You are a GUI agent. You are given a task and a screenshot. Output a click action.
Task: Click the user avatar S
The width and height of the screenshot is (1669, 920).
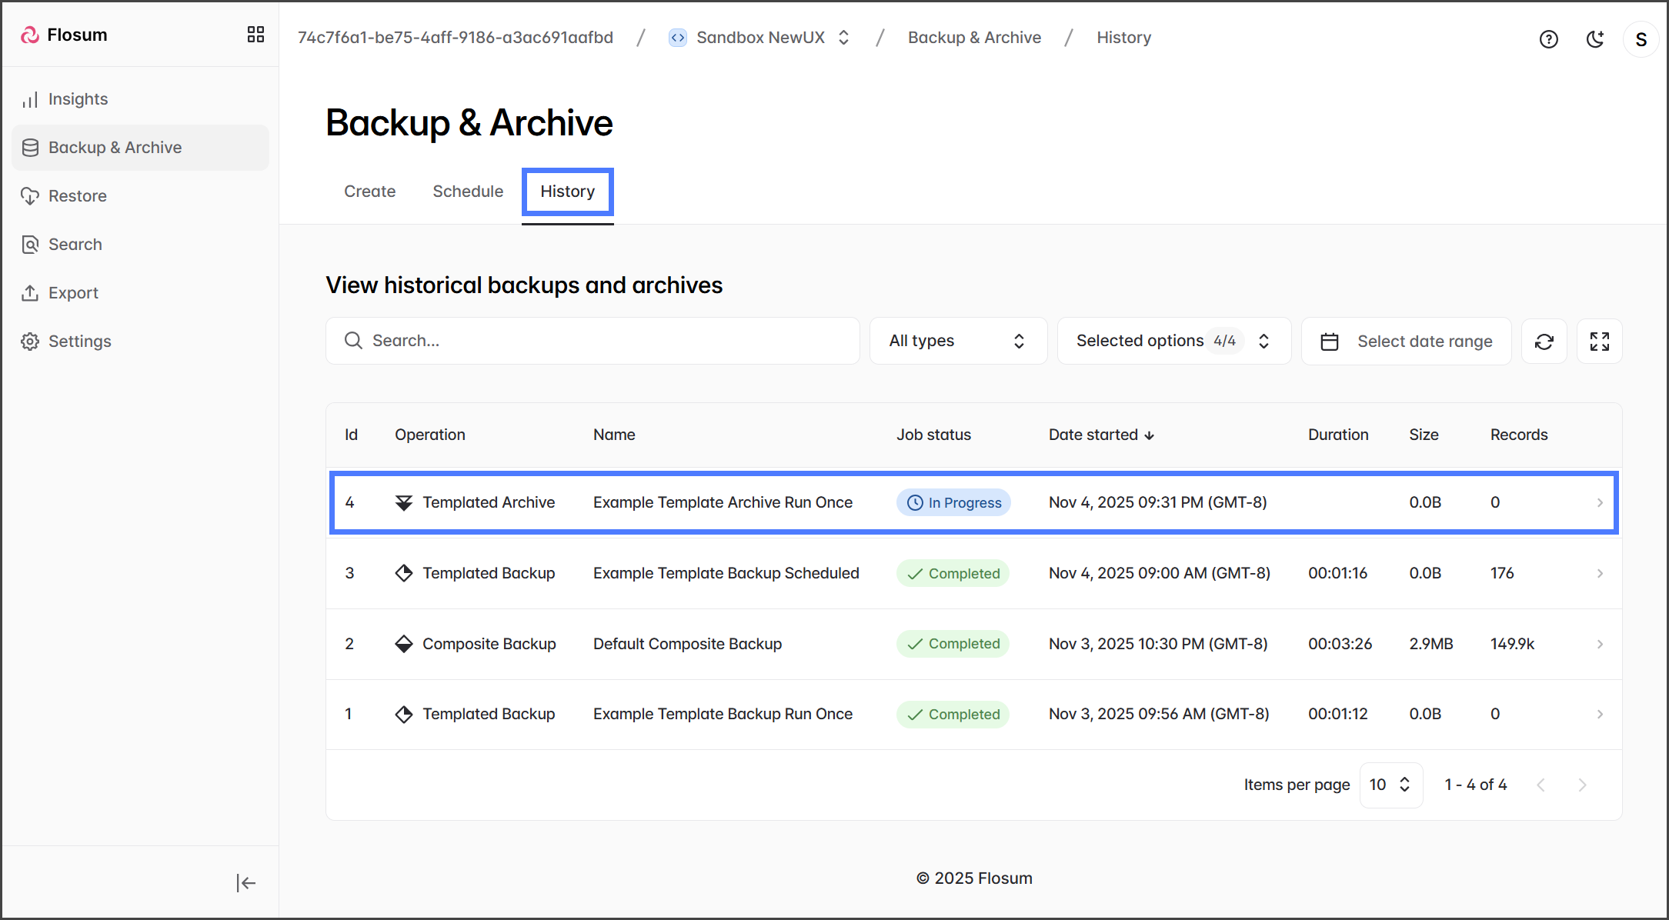pos(1641,39)
